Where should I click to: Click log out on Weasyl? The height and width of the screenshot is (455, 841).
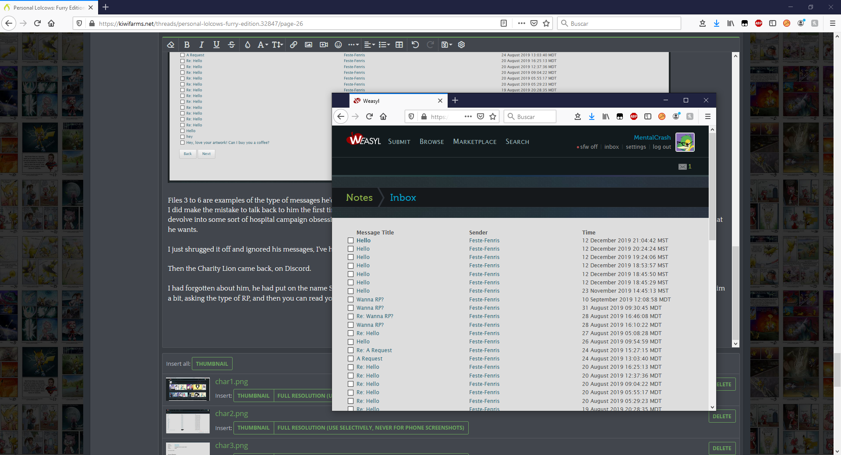coord(661,147)
